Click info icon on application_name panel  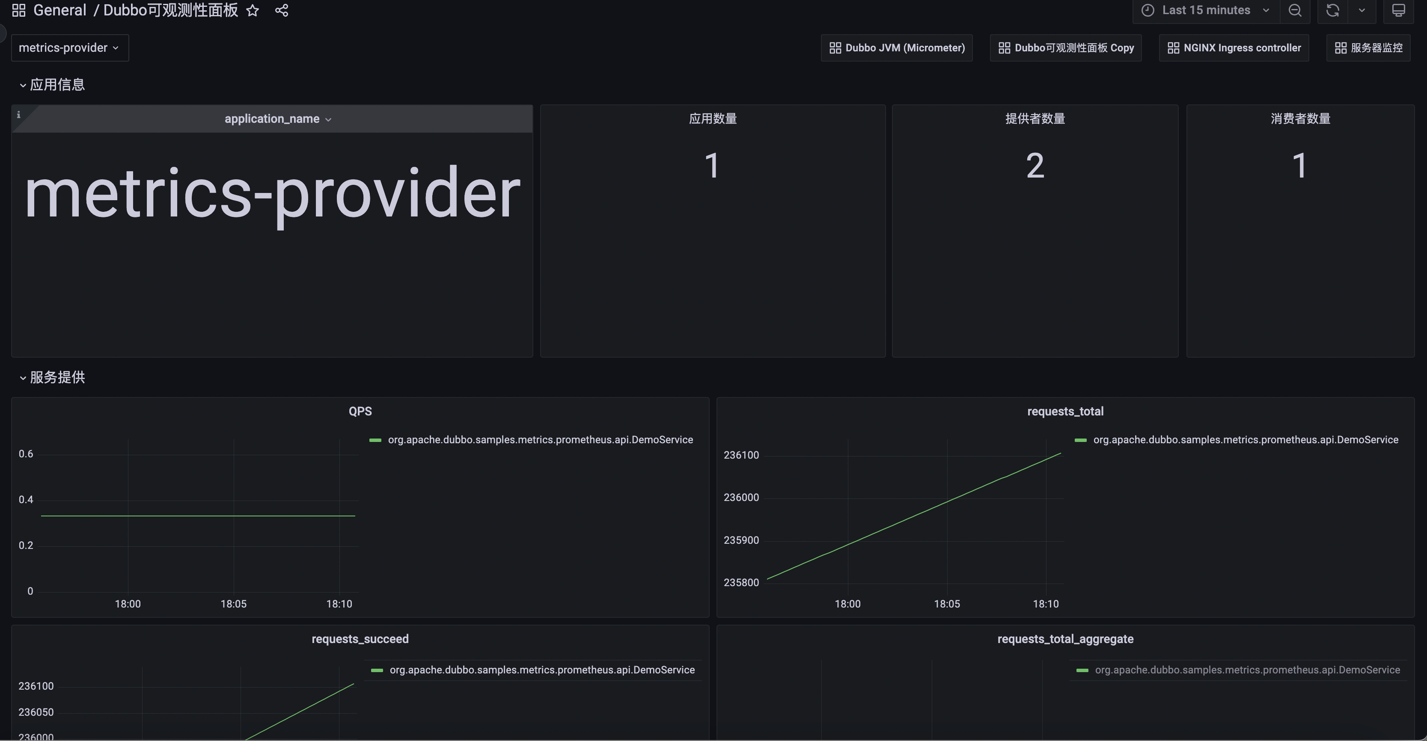(19, 115)
